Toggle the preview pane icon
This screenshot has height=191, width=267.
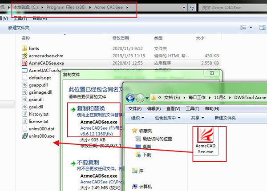263,28
